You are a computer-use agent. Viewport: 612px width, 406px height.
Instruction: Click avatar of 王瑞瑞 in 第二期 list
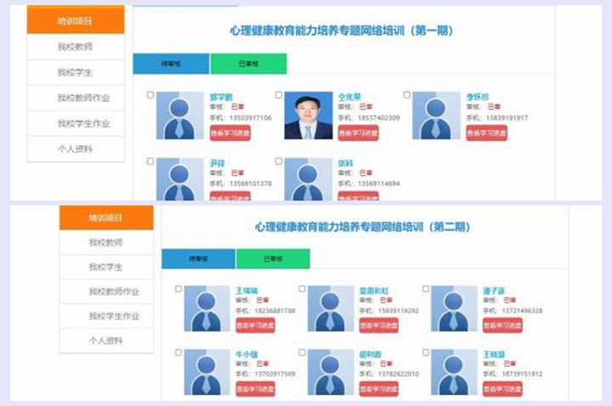pyautogui.click(x=207, y=308)
